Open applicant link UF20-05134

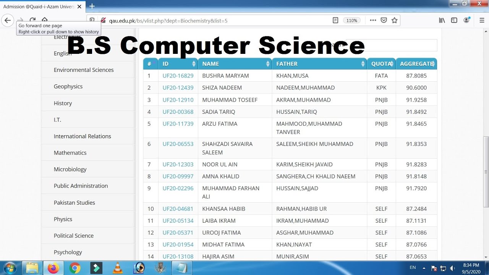(x=178, y=220)
